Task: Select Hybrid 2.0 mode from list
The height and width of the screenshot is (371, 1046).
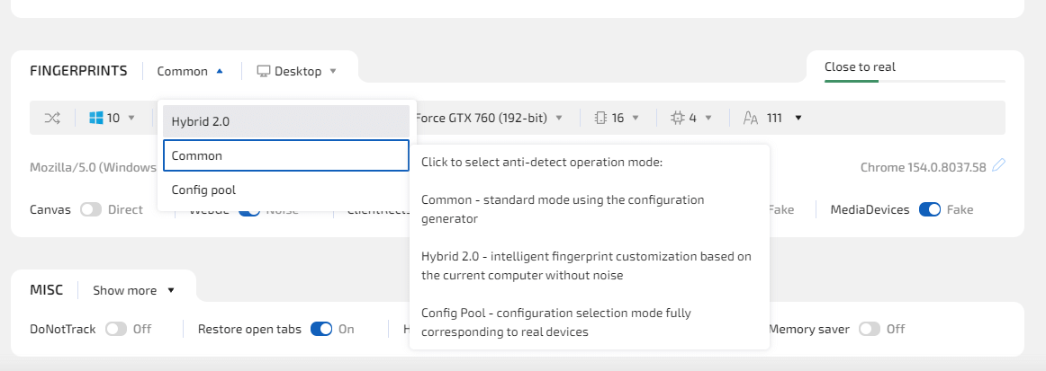Action: (x=286, y=121)
